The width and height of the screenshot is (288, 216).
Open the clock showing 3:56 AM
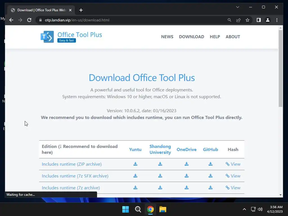pos(275,209)
